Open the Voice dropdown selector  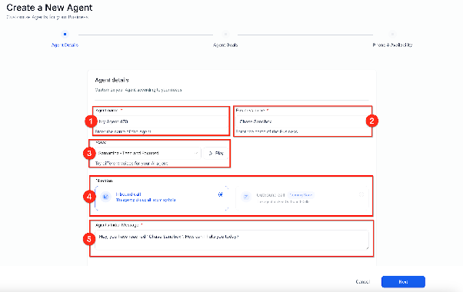tap(148, 153)
